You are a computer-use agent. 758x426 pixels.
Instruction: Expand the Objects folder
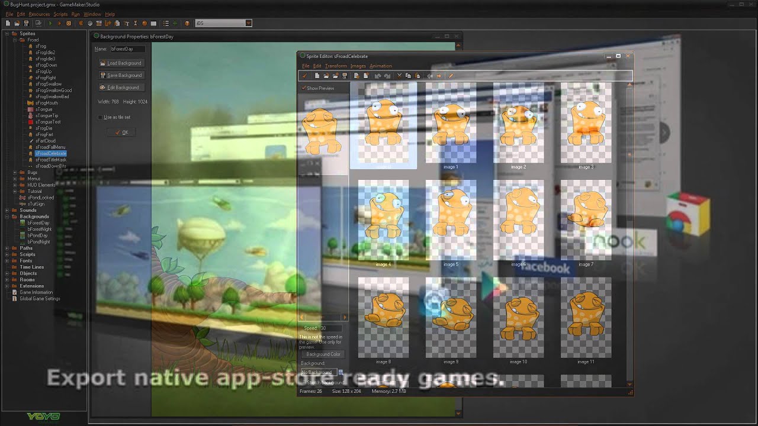7,273
